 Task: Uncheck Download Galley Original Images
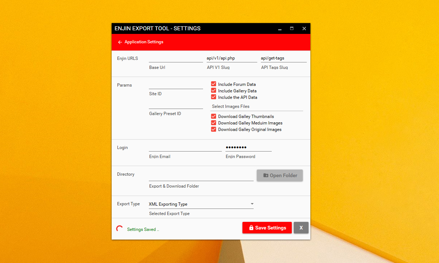(214, 129)
